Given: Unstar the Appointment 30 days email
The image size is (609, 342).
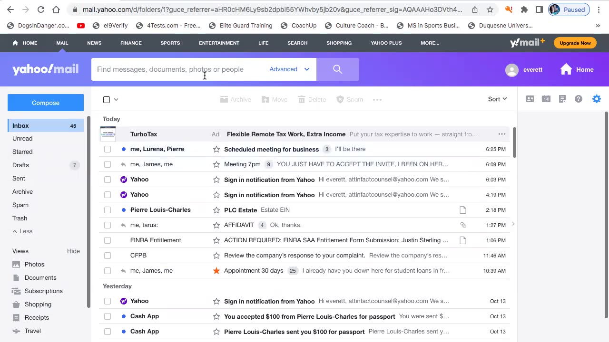Looking at the screenshot, I should pyautogui.click(x=216, y=271).
